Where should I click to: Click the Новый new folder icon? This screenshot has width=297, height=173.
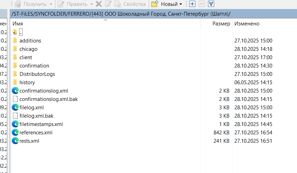coord(154,4)
